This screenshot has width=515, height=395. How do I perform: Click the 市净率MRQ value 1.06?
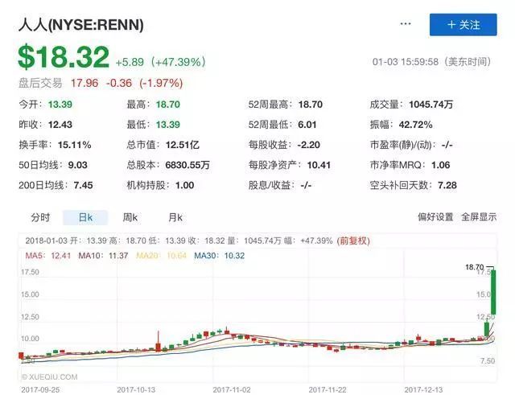(x=440, y=165)
